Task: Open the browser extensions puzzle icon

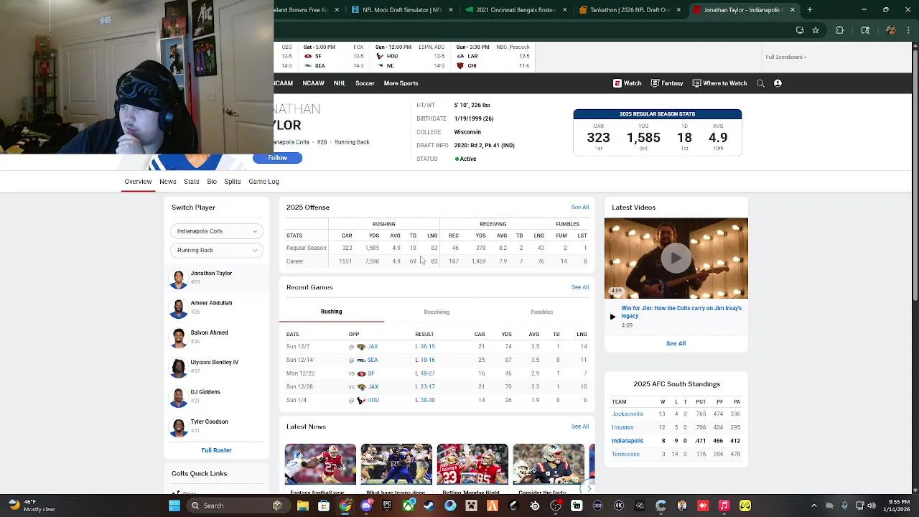Action: coord(839,30)
